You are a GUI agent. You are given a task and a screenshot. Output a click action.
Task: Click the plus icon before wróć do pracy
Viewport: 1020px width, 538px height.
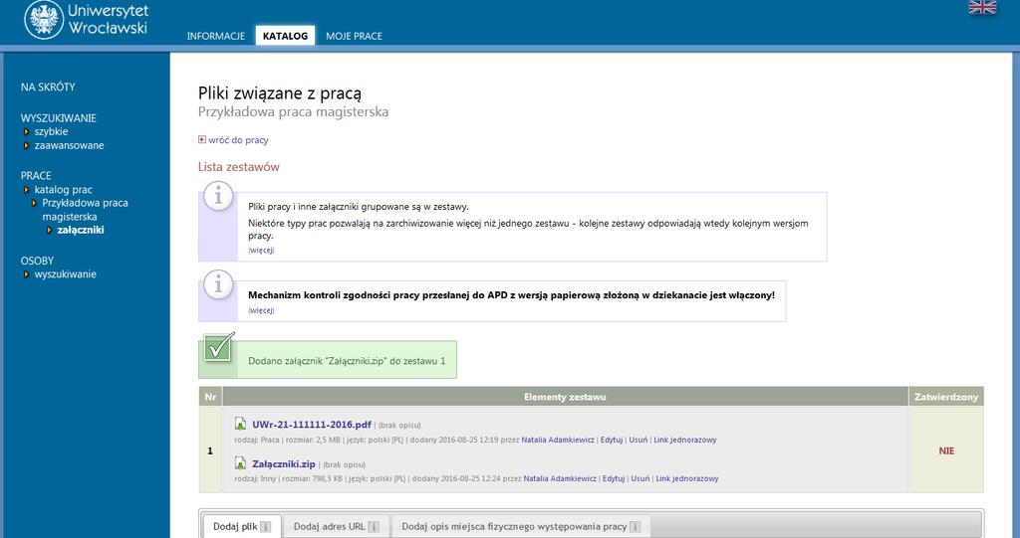coord(201,139)
